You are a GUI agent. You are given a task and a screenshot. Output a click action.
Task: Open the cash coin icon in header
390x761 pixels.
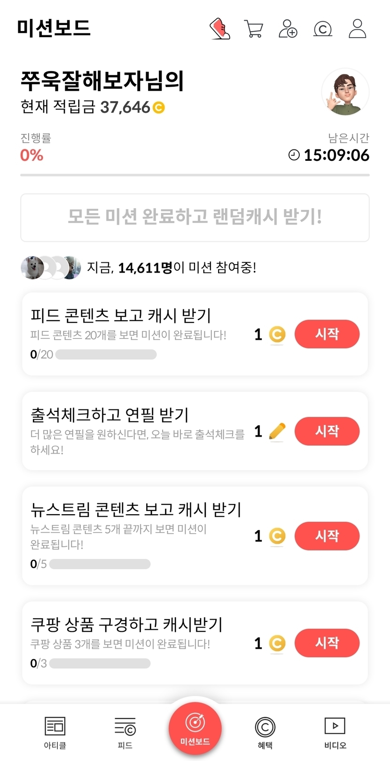click(323, 29)
